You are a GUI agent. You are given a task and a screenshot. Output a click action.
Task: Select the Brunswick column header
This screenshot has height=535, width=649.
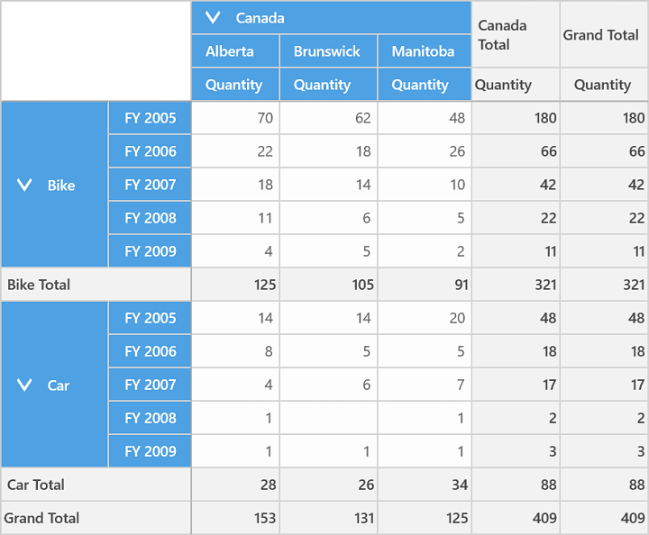(329, 51)
